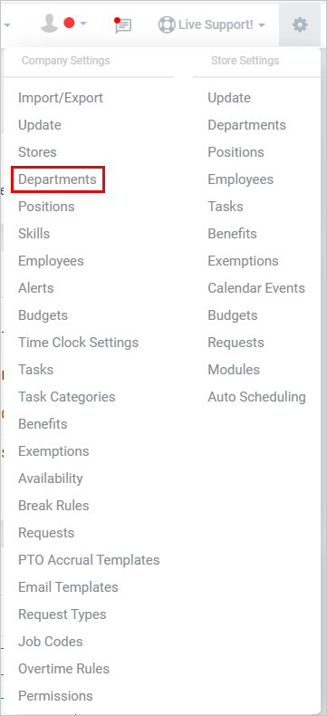
Task: Open Break Rules settings
Action: [x=53, y=506]
